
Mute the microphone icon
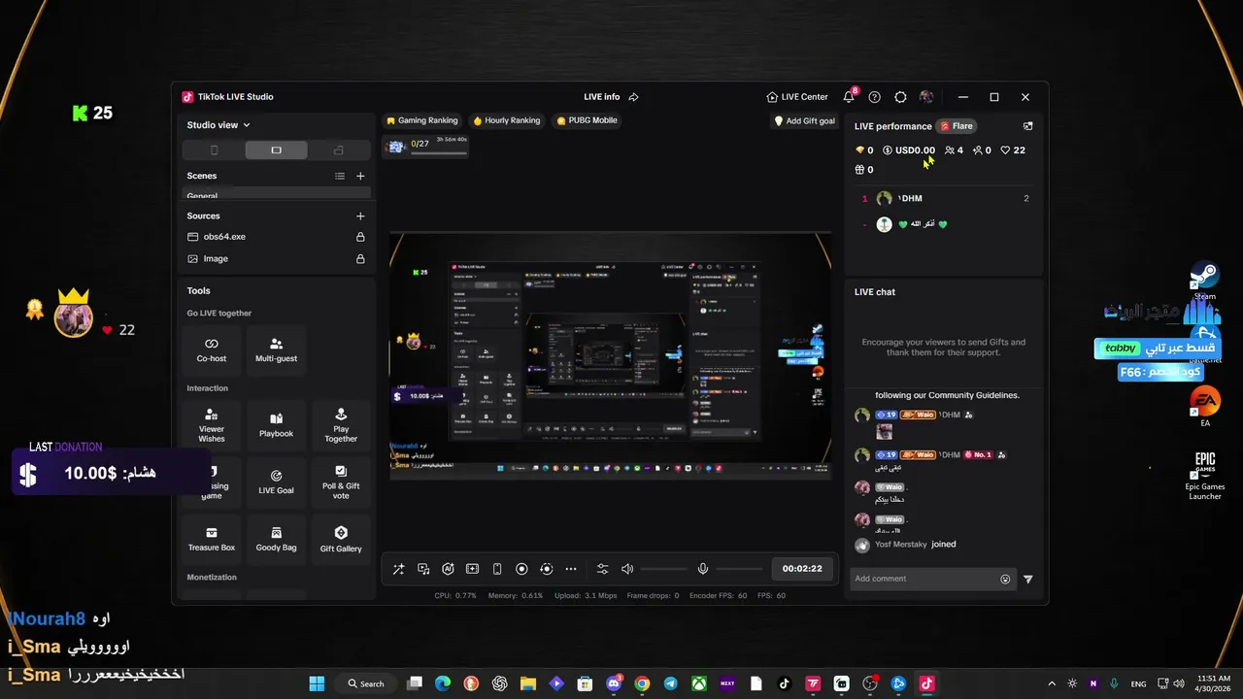(x=703, y=569)
